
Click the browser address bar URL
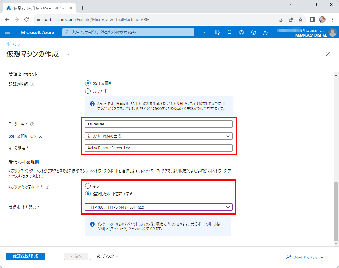click(x=96, y=19)
